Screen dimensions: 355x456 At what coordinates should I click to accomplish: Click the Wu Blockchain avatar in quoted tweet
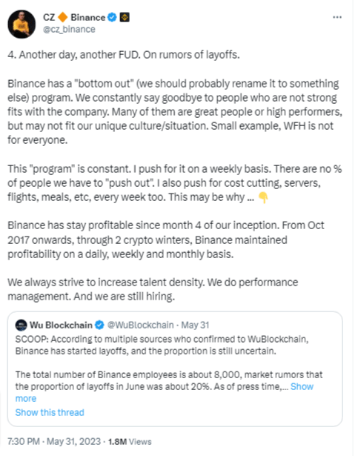(21, 325)
